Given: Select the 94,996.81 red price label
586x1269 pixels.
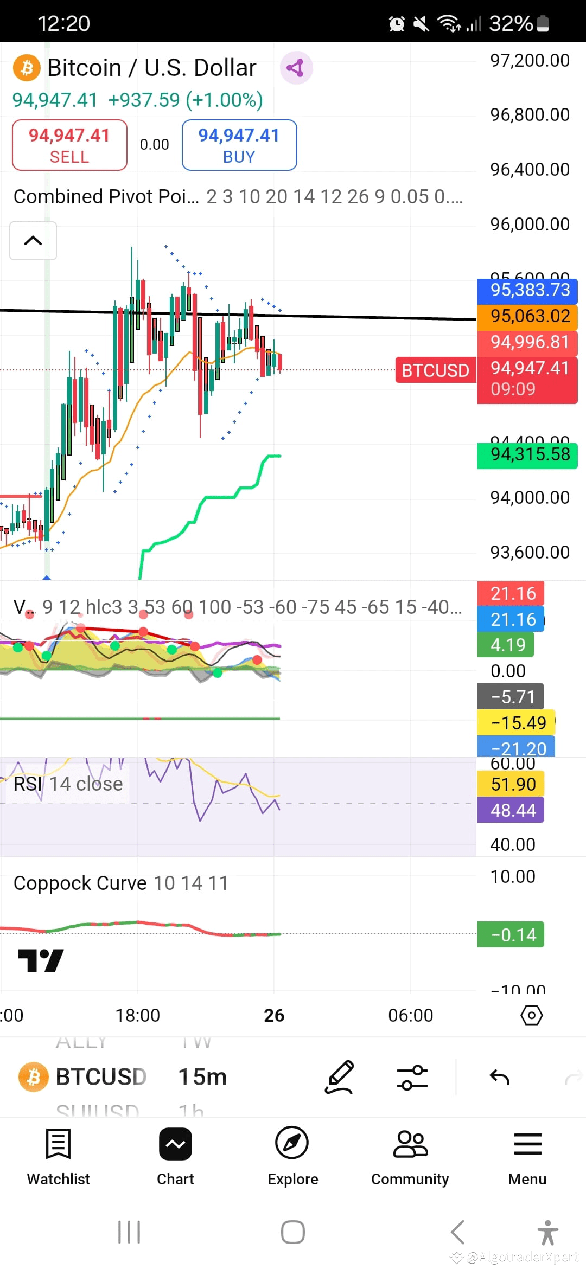Looking at the screenshot, I should click(x=527, y=342).
